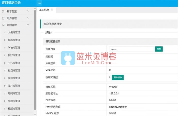Open 奖项库管理 in sidebar
The image size is (178, 116).
point(14,78)
